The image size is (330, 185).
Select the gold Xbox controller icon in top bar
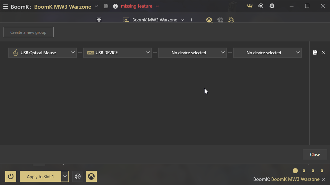pos(209,20)
